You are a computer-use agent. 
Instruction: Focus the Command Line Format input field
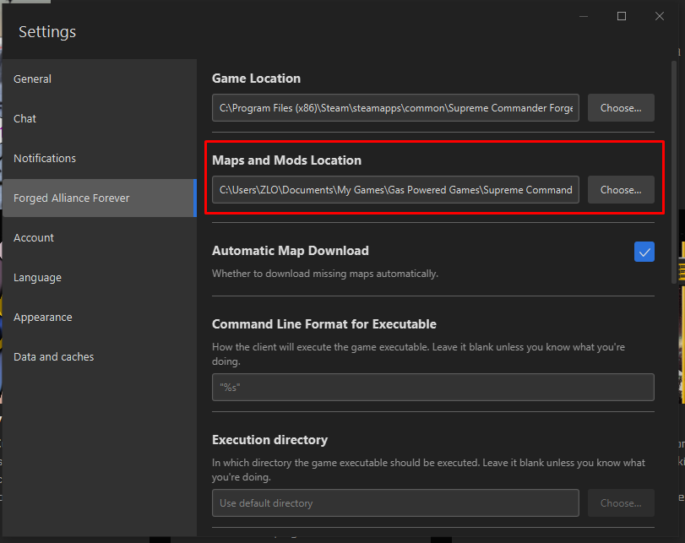click(x=433, y=388)
